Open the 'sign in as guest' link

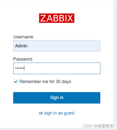59,113
